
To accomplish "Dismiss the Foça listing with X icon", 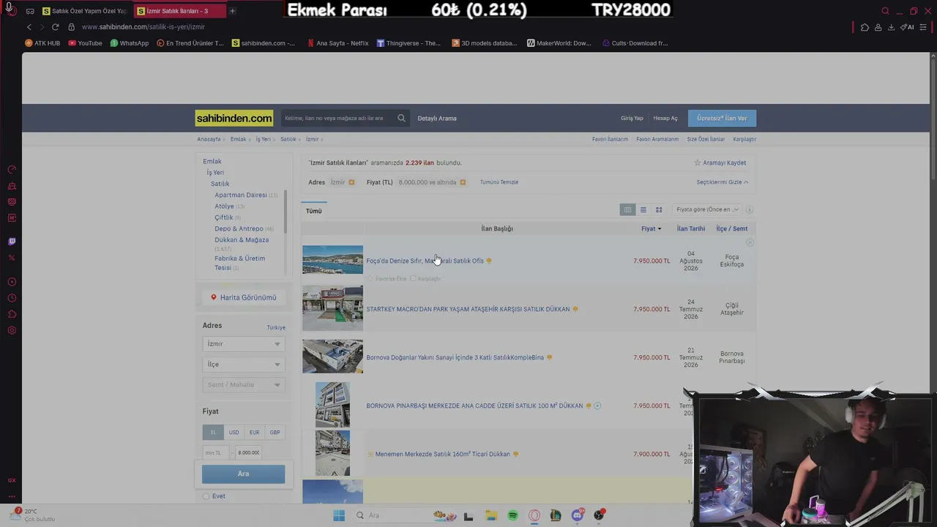I will click(x=750, y=242).
